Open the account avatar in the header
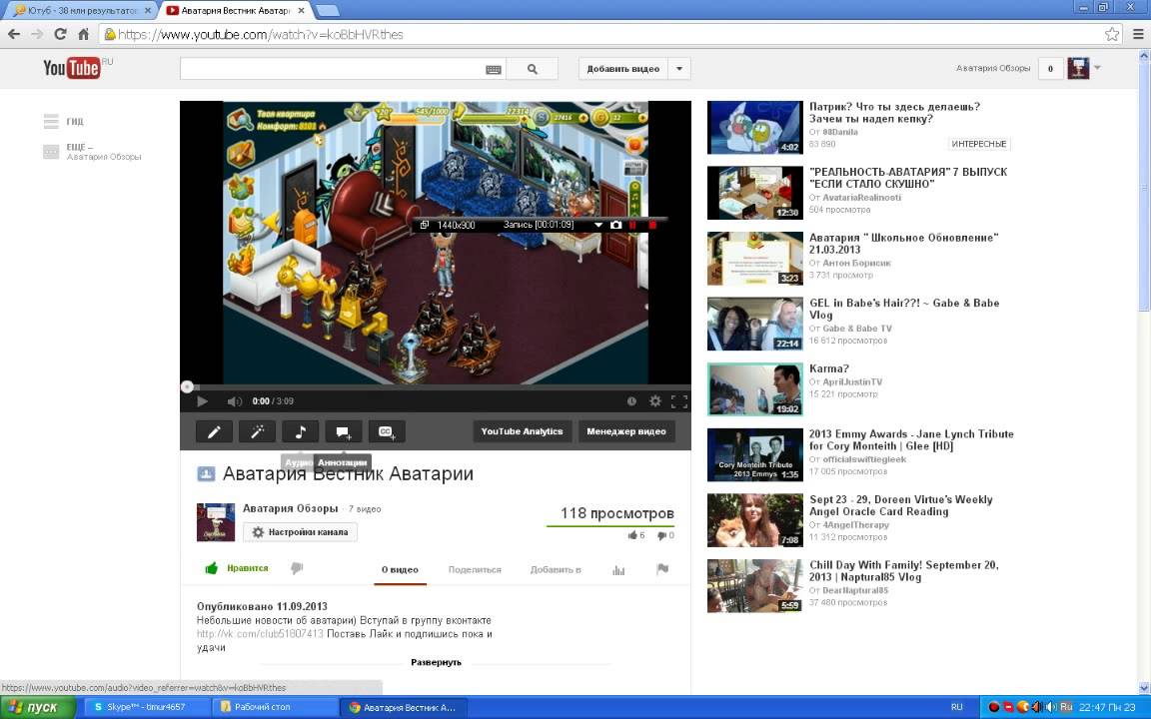Viewport: 1151px width, 719px height. pyautogui.click(x=1078, y=68)
